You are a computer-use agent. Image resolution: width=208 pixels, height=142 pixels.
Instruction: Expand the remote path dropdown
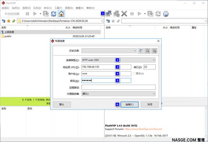205,21
